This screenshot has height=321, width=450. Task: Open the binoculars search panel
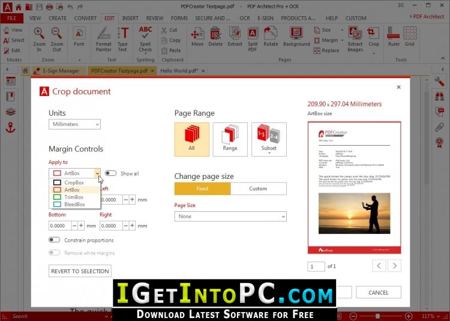tap(439, 97)
